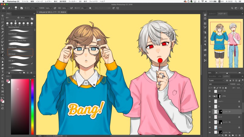
Task: Select the Magic Wand tool
Action: tap(2, 26)
